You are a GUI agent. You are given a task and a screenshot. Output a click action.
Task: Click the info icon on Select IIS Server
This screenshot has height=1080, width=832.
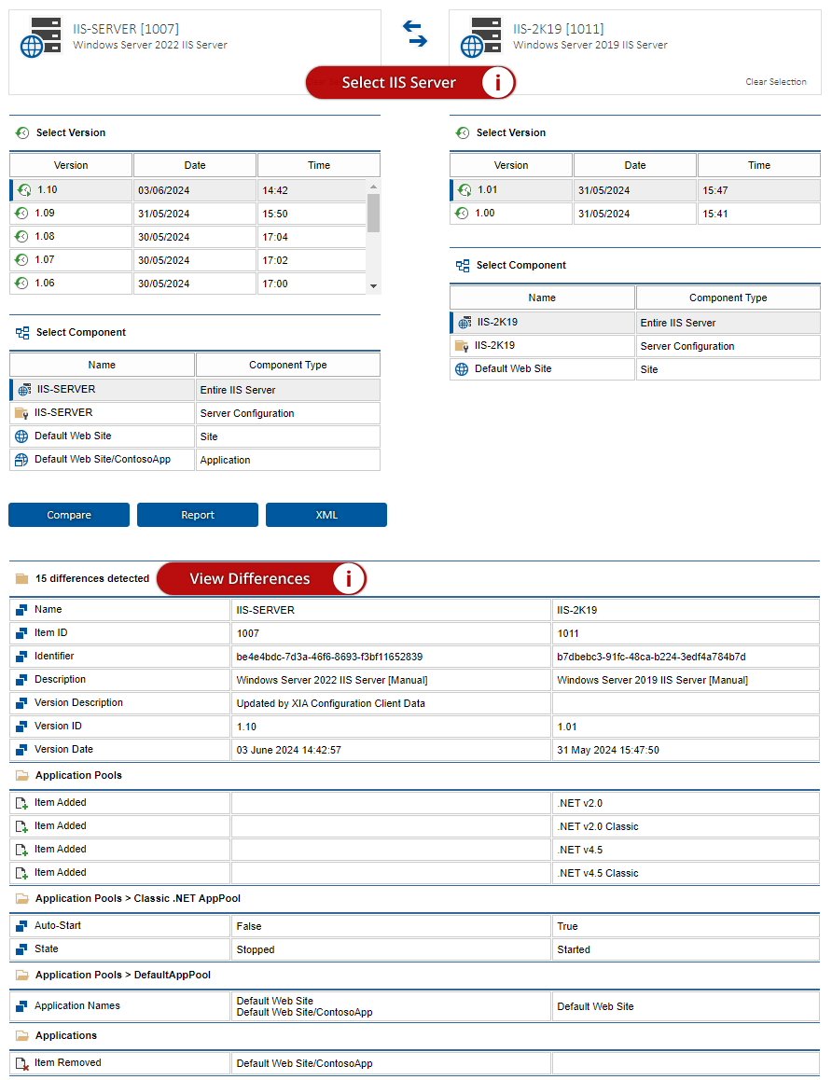click(498, 83)
